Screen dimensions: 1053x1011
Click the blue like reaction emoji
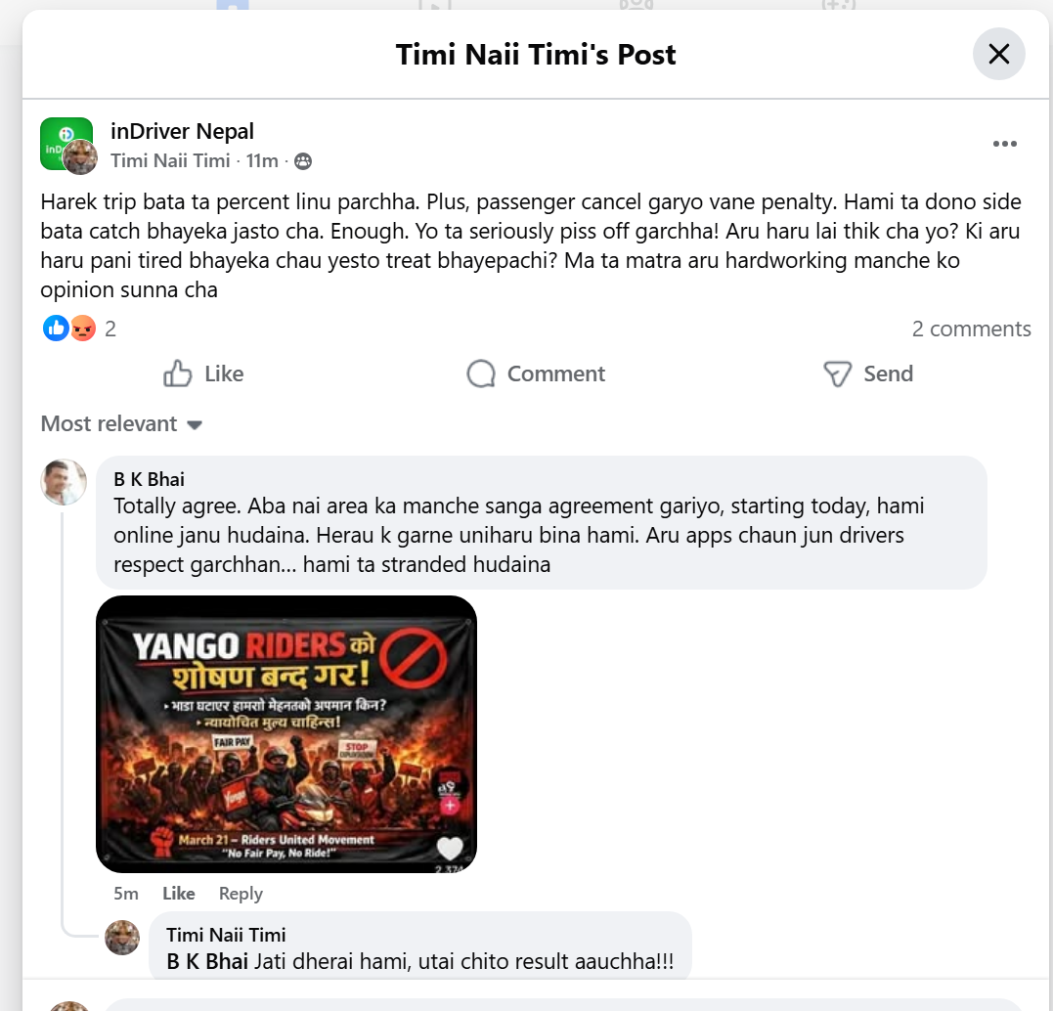(x=56, y=329)
